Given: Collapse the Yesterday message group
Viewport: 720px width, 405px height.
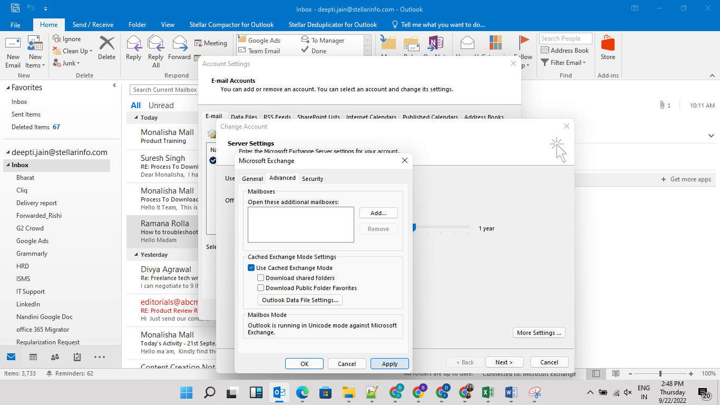Looking at the screenshot, I should click(x=136, y=255).
